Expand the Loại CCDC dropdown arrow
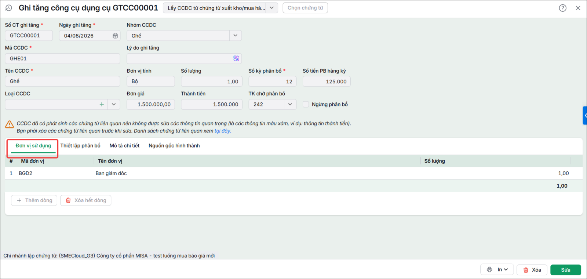The height and width of the screenshot is (279, 587). [x=114, y=104]
